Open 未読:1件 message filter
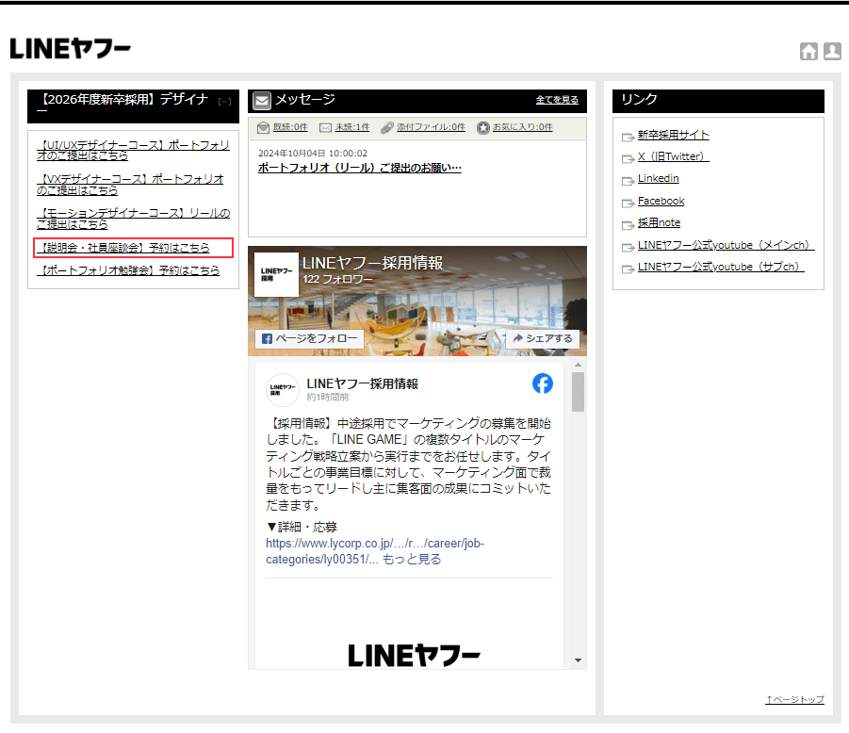The height and width of the screenshot is (733, 849). 352,126
